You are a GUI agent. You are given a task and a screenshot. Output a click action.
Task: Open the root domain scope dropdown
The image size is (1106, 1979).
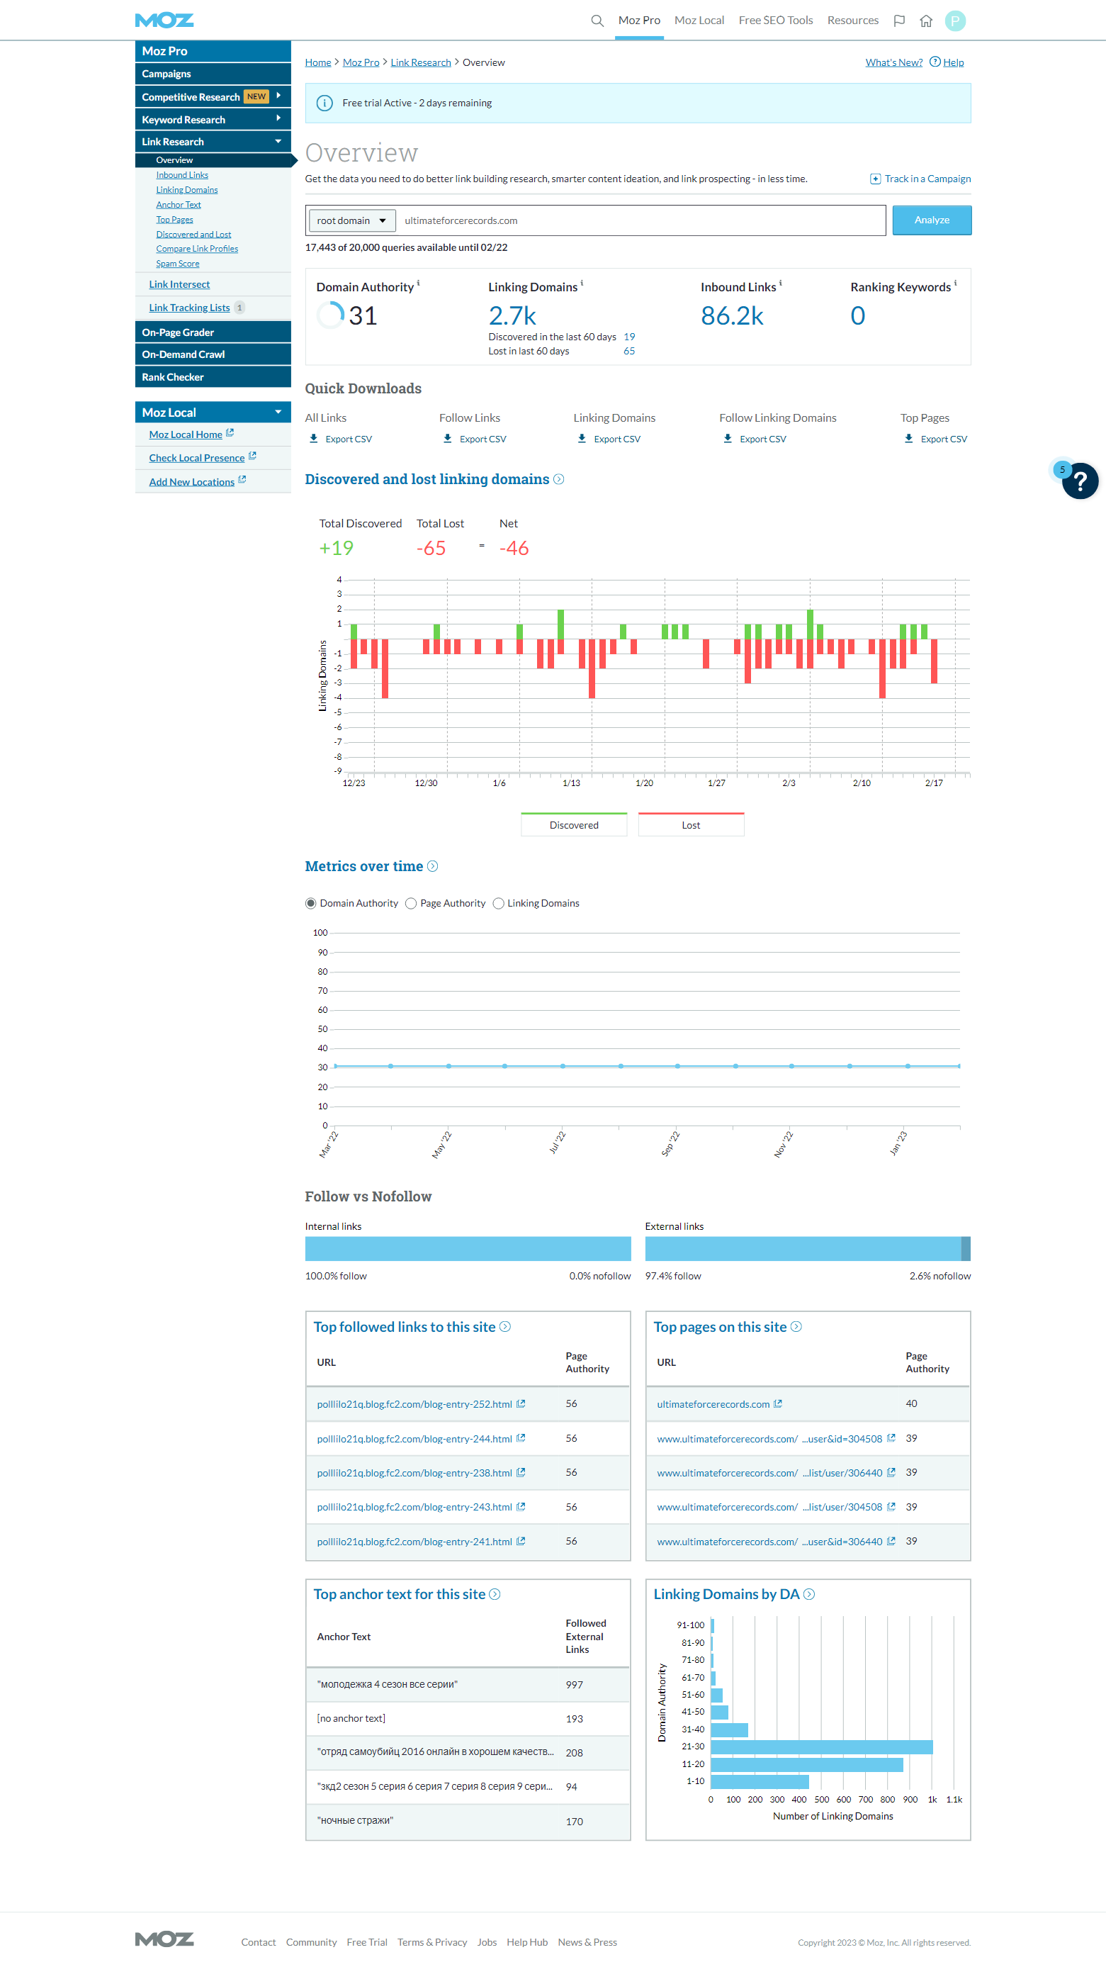click(x=351, y=220)
